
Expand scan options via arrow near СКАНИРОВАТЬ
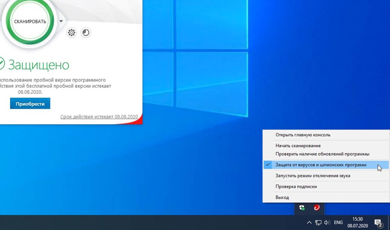tap(61, 21)
